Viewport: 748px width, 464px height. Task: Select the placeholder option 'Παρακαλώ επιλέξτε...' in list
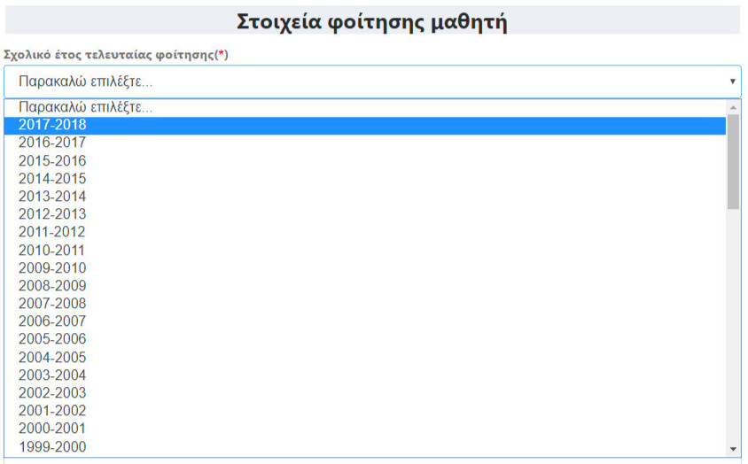click(x=85, y=107)
